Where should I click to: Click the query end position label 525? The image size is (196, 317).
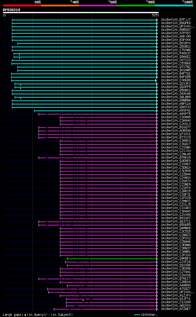point(155,15)
